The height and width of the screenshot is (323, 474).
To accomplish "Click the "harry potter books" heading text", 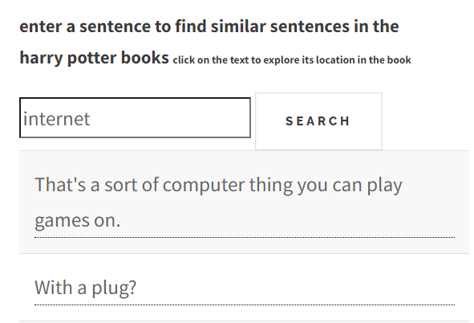I will (94, 58).
